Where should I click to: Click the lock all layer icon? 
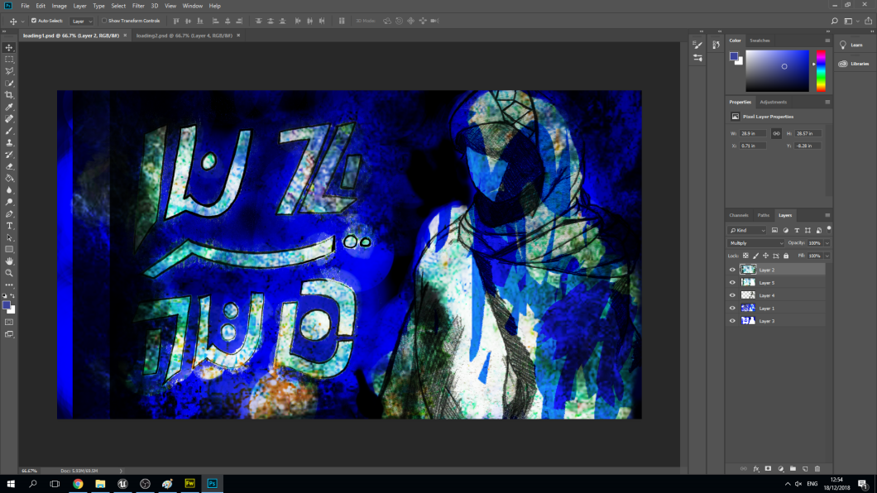click(786, 256)
